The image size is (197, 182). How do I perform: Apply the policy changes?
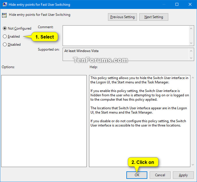pos(183,175)
